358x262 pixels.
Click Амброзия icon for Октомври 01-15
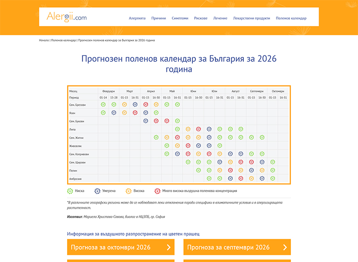(x=273, y=178)
